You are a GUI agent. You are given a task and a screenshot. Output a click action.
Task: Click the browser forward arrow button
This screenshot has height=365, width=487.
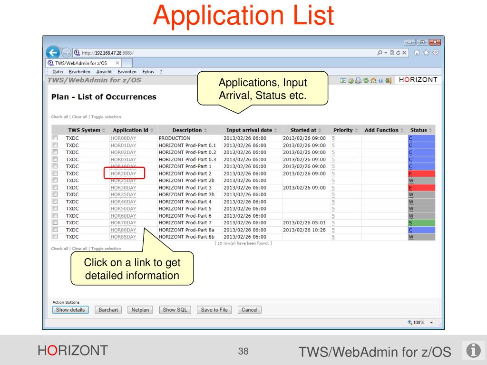(66, 53)
